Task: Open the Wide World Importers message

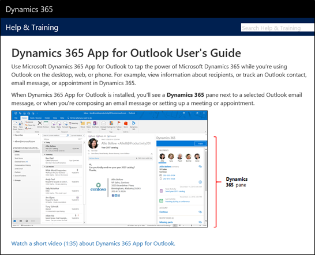Action: click(x=62, y=173)
